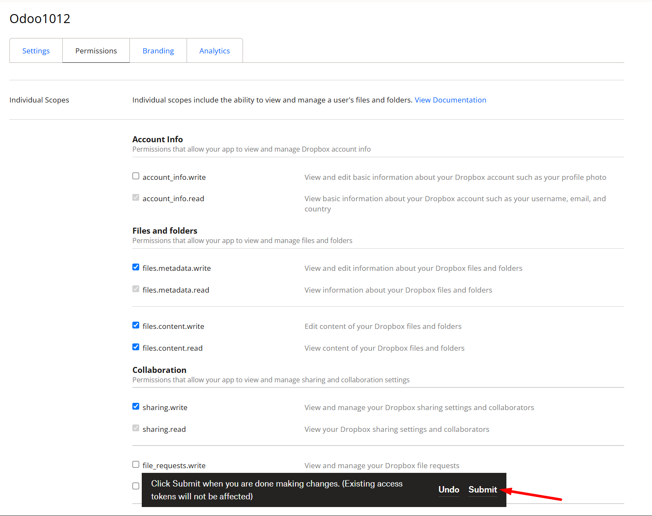Click Undo in the changes notification bar
Screen dimensions: 652x516
point(449,490)
